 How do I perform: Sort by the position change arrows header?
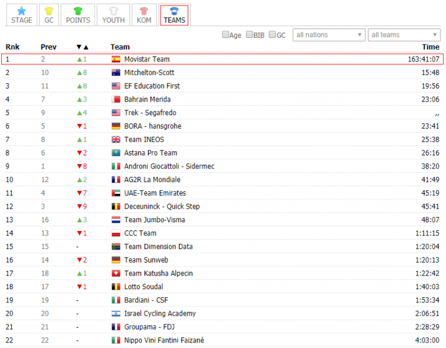click(x=82, y=47)
